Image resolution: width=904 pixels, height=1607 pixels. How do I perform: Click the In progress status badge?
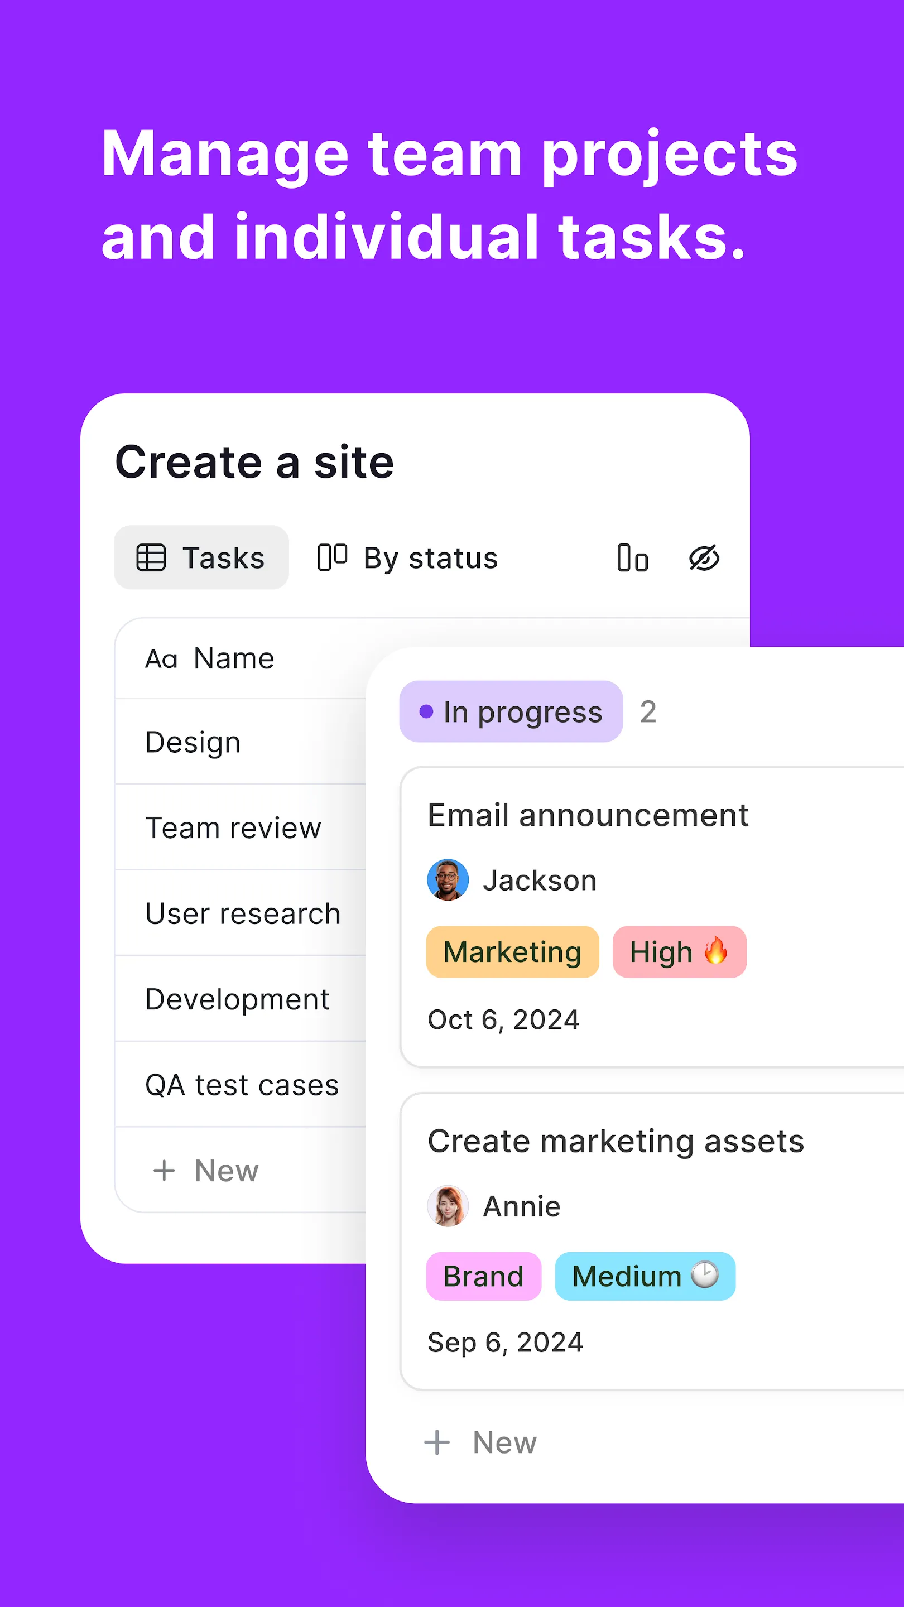click(511, 711)
